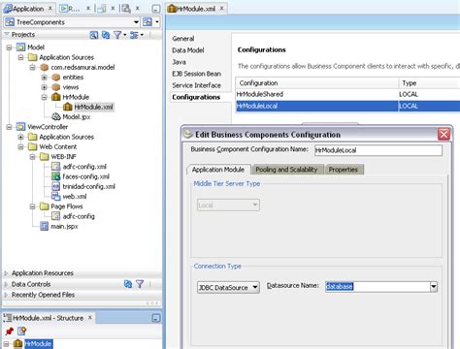Select the ViewController project icon

[20, 127]
